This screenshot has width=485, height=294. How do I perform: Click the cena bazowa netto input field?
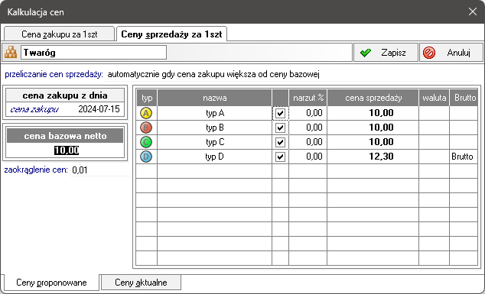point(65,150)
